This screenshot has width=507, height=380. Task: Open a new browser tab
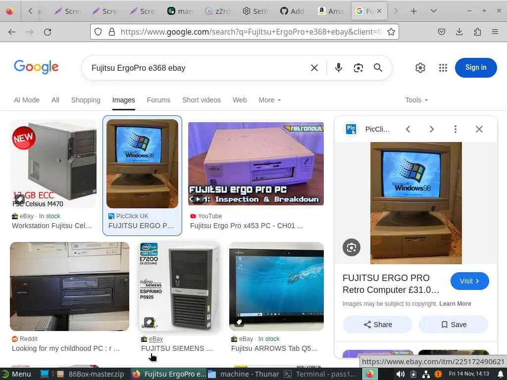pyautogui.click(x=413, y=11)
